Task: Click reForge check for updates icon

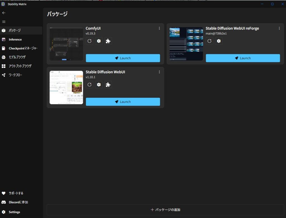Action: (209, 41)
